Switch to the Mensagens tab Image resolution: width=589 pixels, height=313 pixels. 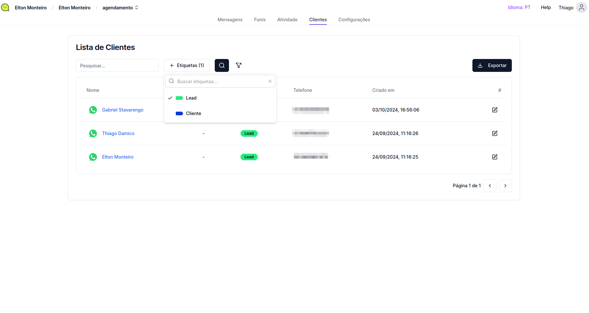coord(230,20)
